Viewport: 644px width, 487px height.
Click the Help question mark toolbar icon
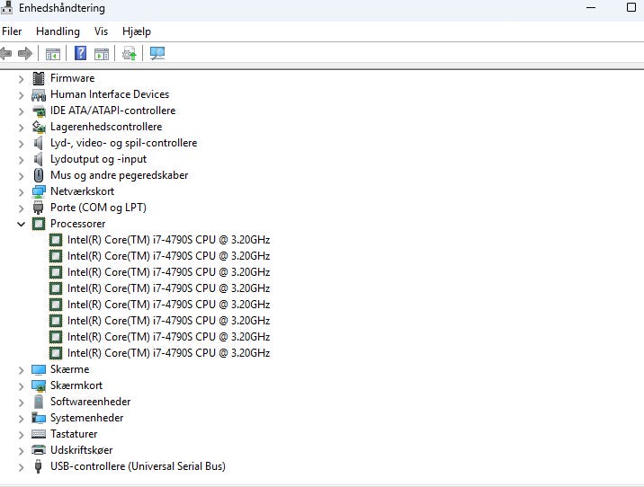point(80,54)
